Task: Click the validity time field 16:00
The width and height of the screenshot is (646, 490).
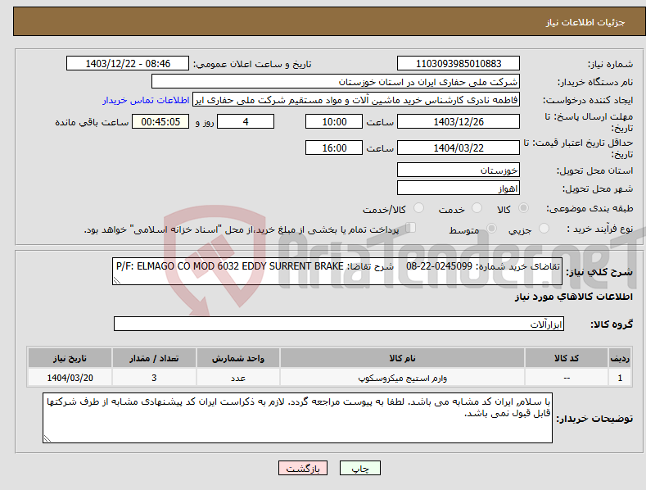Action: coord(334,147)
